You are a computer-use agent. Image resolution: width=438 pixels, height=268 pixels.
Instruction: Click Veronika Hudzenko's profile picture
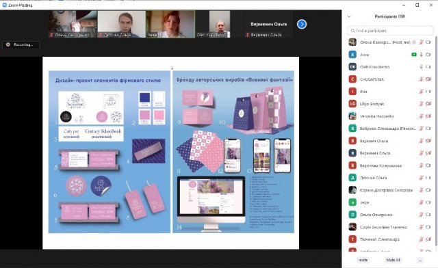click(352, 116)
